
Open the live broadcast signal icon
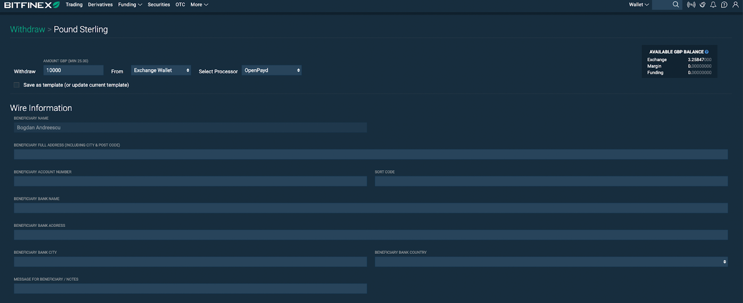(691, 5)
